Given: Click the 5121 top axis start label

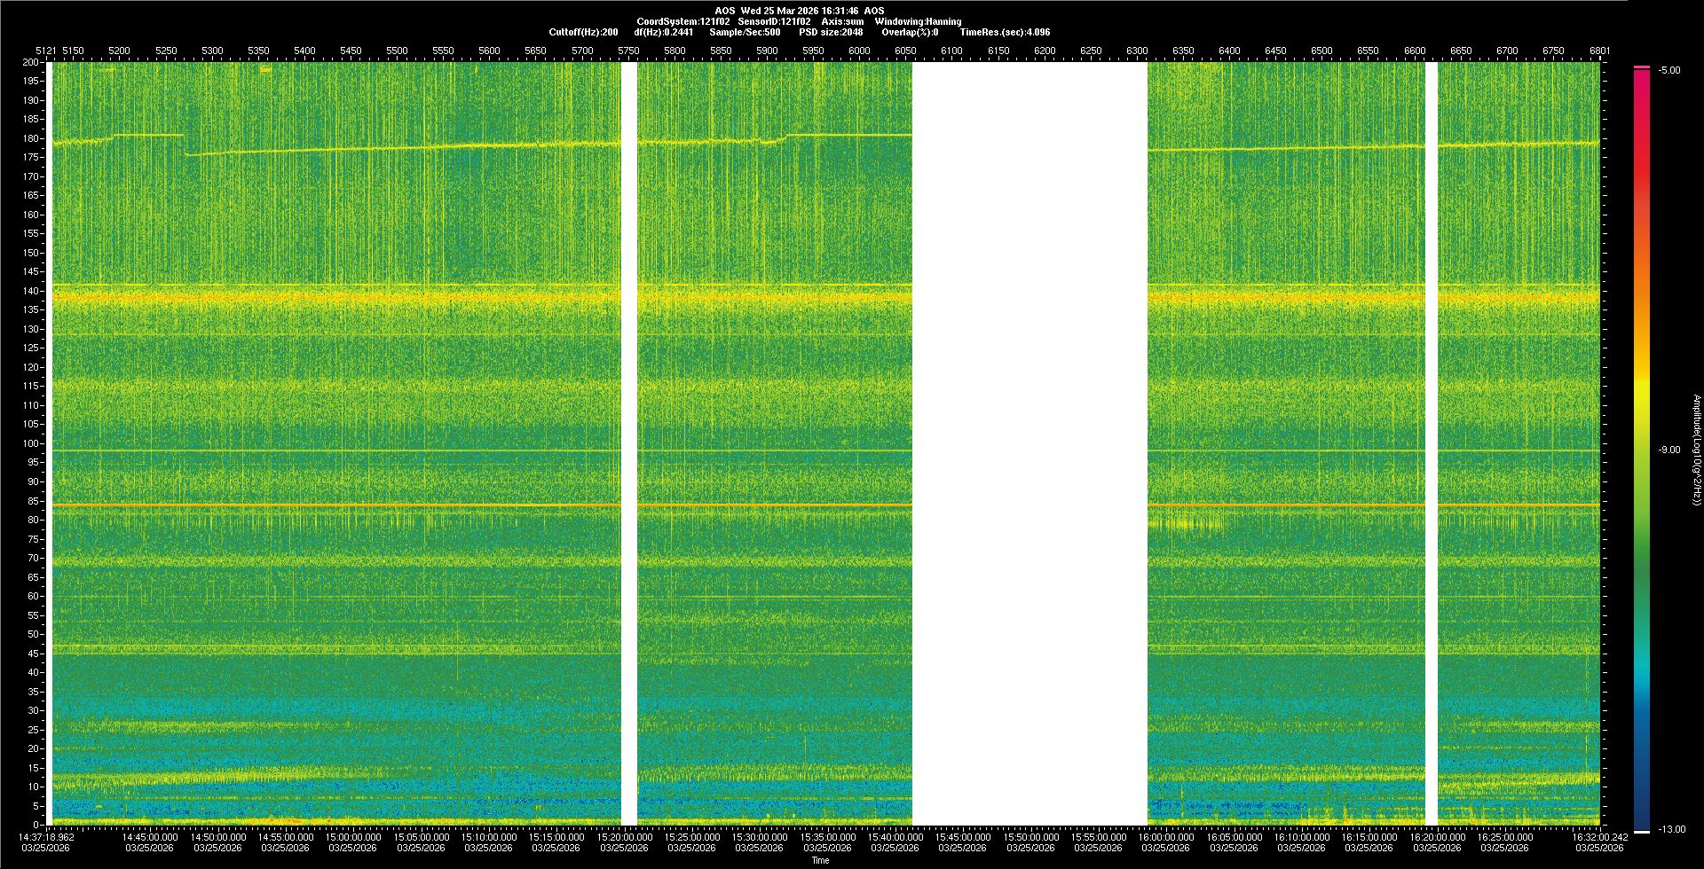Looking at the screenshot, I should (x=46, y=51).
